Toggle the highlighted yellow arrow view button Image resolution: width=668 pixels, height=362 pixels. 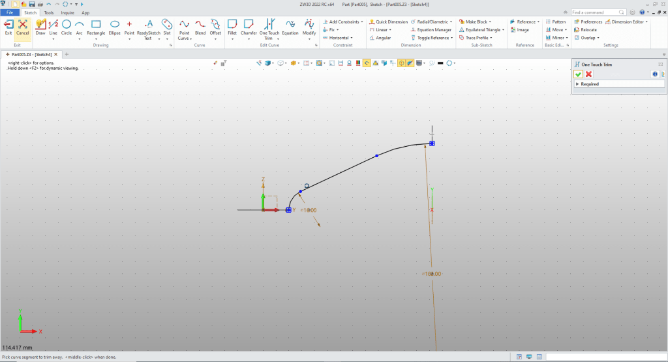[x=367, y=63]
